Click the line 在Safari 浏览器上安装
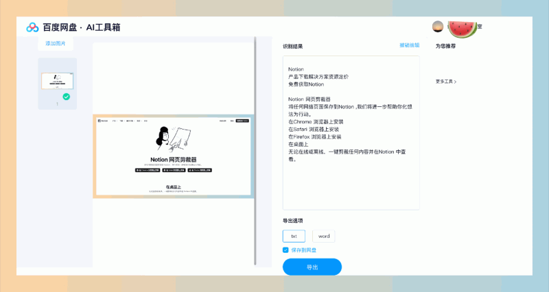549x292 pixels. (314, 130)
